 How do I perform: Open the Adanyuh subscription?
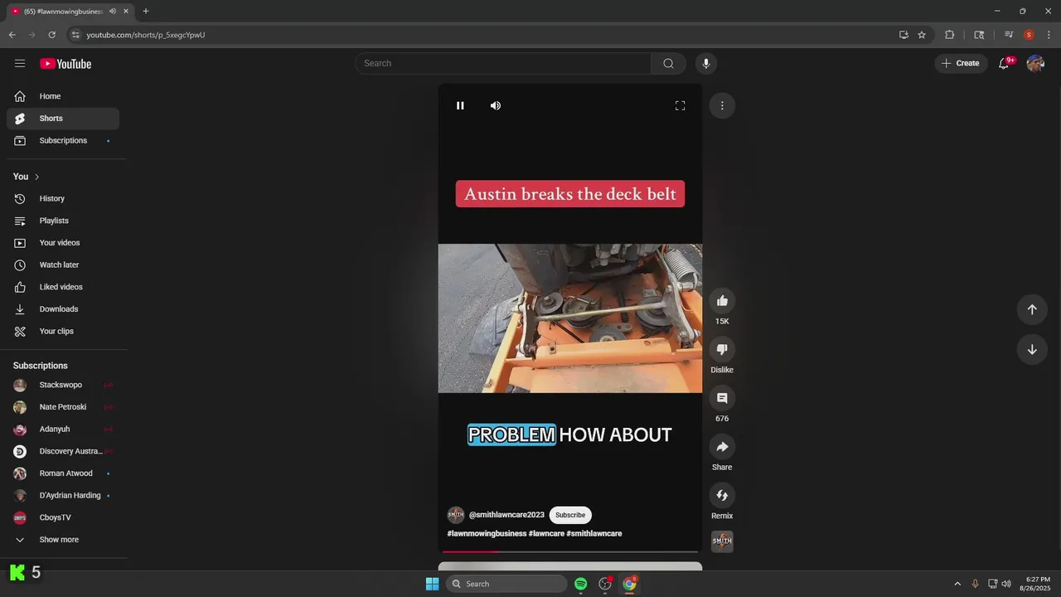(63, 430)
